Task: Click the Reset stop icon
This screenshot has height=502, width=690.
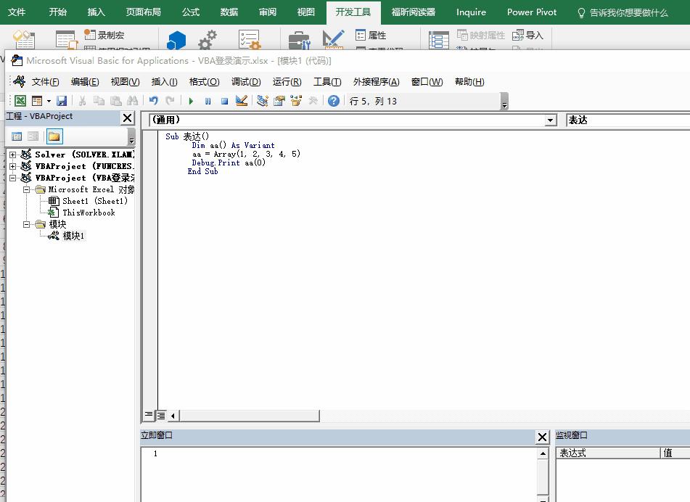Action: [224, 101]
